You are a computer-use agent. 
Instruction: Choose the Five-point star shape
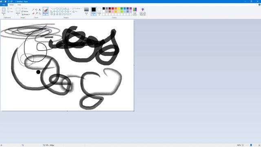coord(57,14)
